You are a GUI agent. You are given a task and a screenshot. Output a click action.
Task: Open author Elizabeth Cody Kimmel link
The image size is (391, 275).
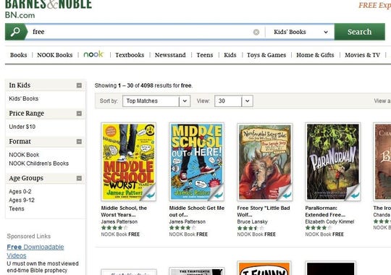pyautogui.click(x=329, y=221)
